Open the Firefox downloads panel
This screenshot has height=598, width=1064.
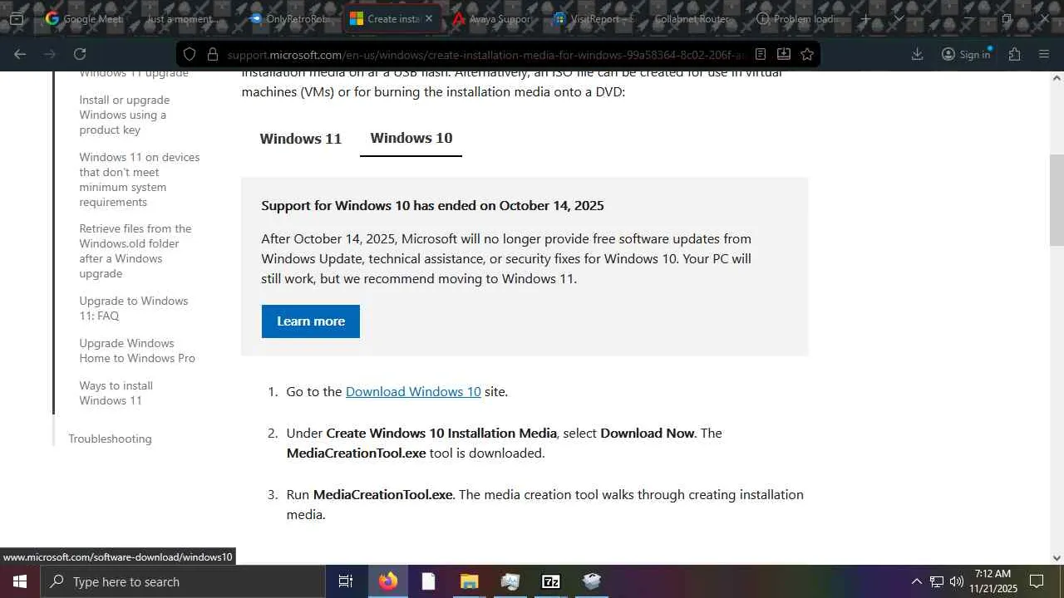pyautogui.click(x=917, y=54)
